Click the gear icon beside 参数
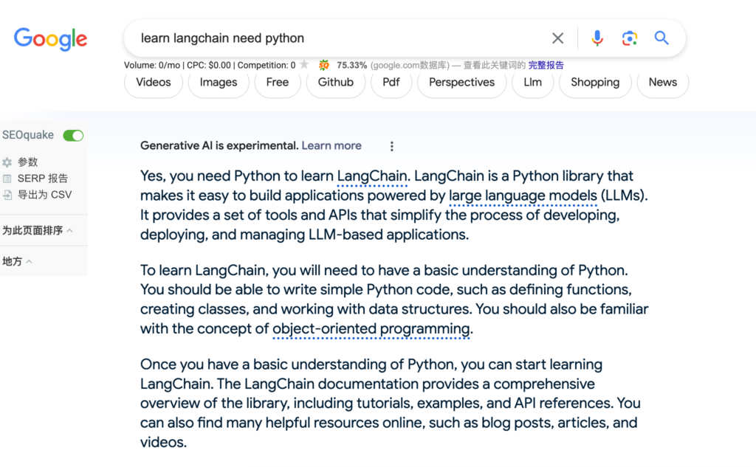The width and height of the screenshot is (756, 467). [7, 162]
